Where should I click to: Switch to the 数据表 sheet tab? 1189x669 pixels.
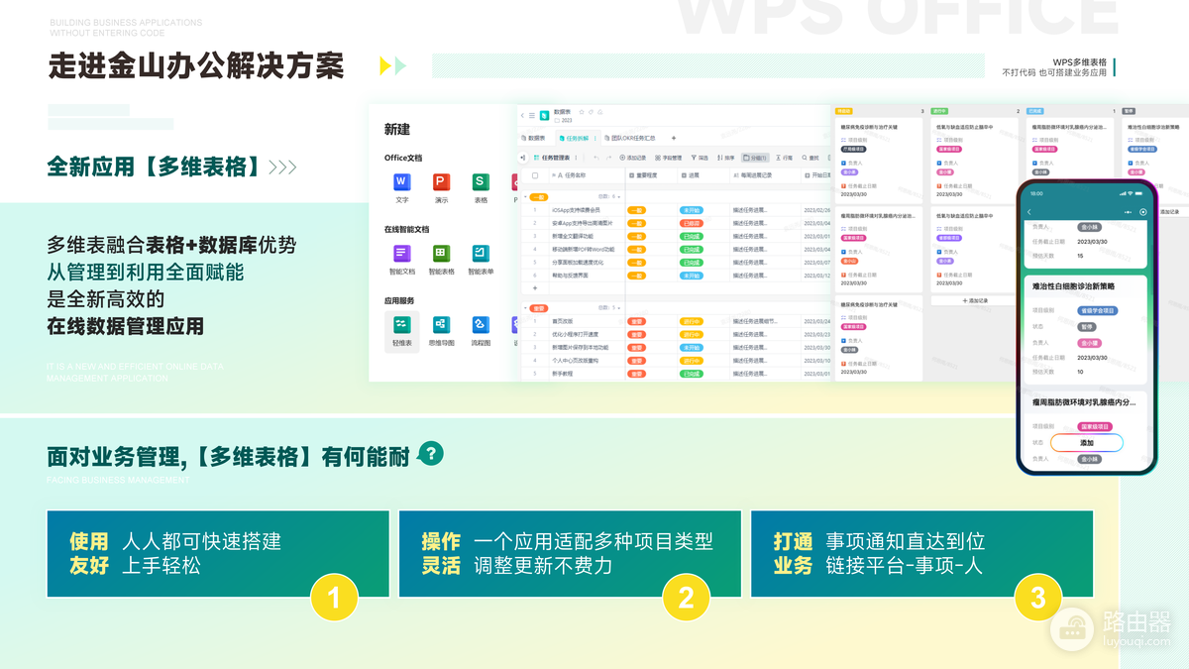point(534,138)
